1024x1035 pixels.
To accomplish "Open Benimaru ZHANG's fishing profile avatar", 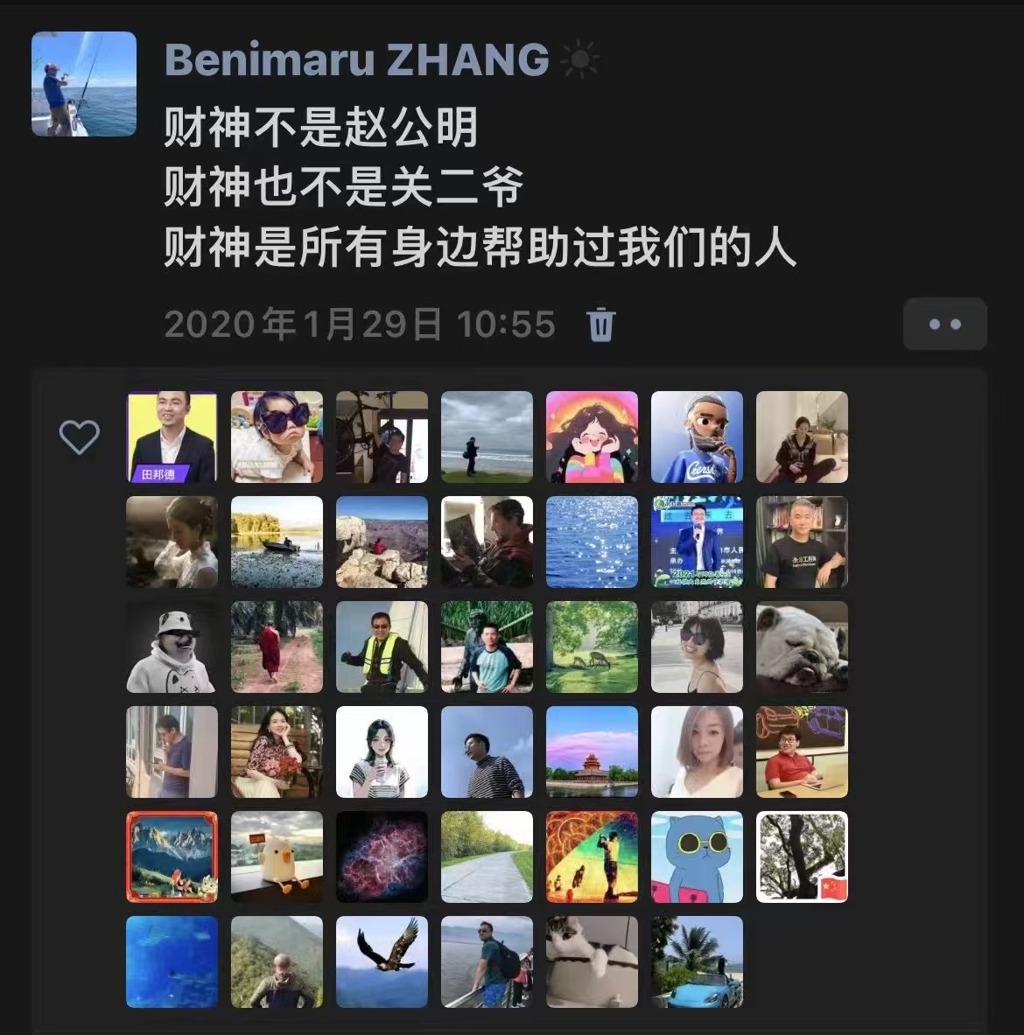I will pos(84,84).
